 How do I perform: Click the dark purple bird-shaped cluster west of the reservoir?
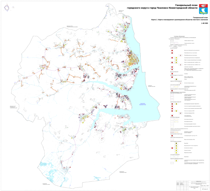click(x=105, y=106)
